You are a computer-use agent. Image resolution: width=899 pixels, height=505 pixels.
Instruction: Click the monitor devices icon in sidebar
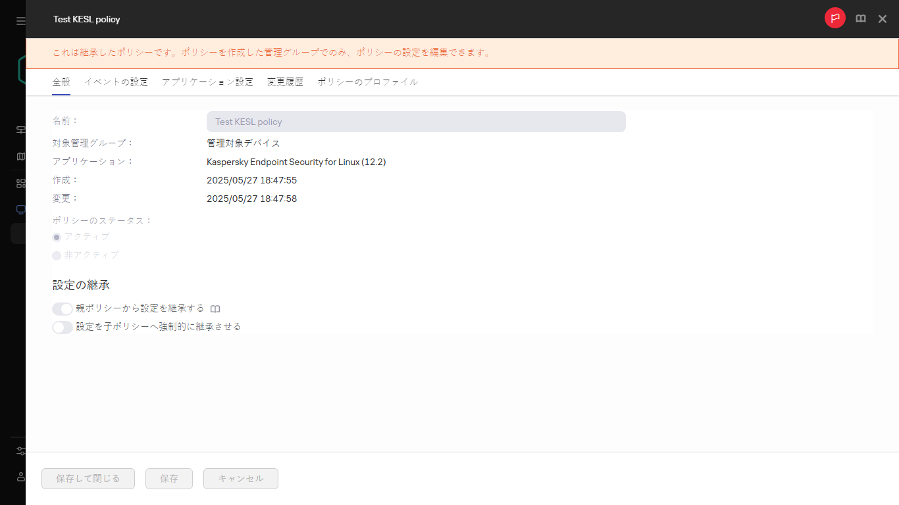(20, 210)
